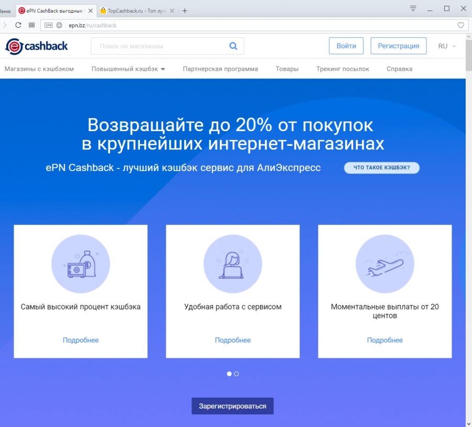Click the Регистрация button in header
Screen dimensions: 472x427
399,46
